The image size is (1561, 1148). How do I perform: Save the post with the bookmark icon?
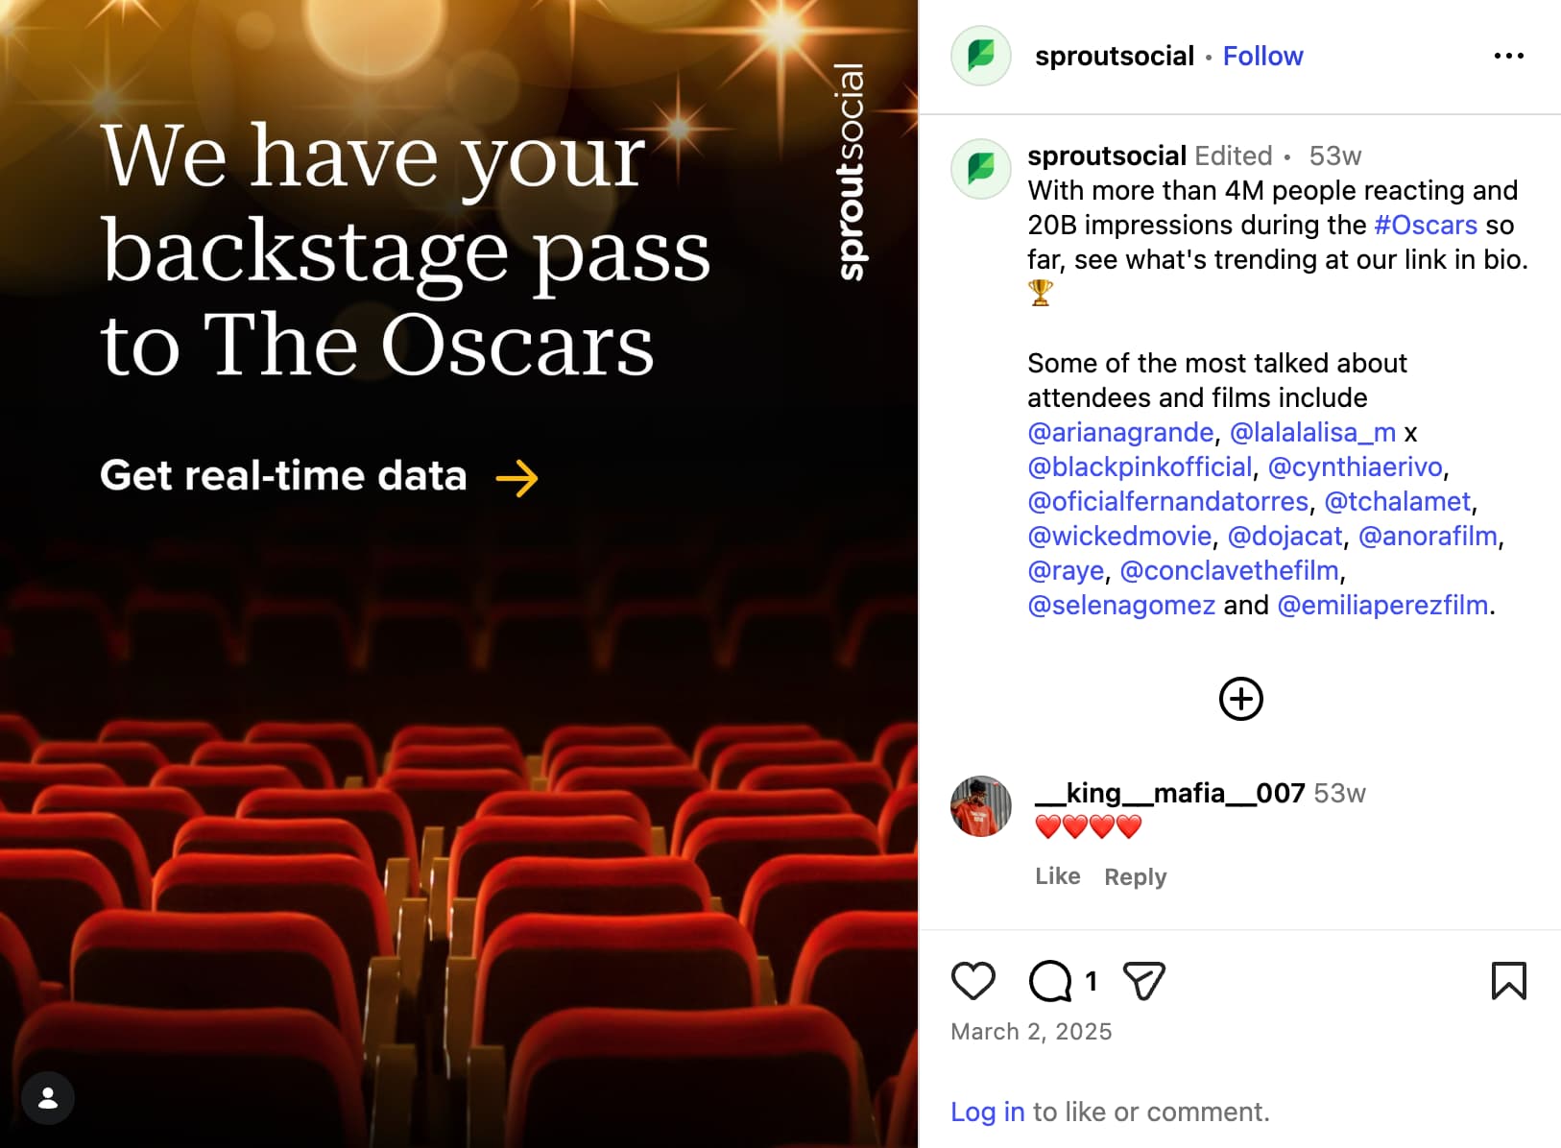pos(1509,981)
